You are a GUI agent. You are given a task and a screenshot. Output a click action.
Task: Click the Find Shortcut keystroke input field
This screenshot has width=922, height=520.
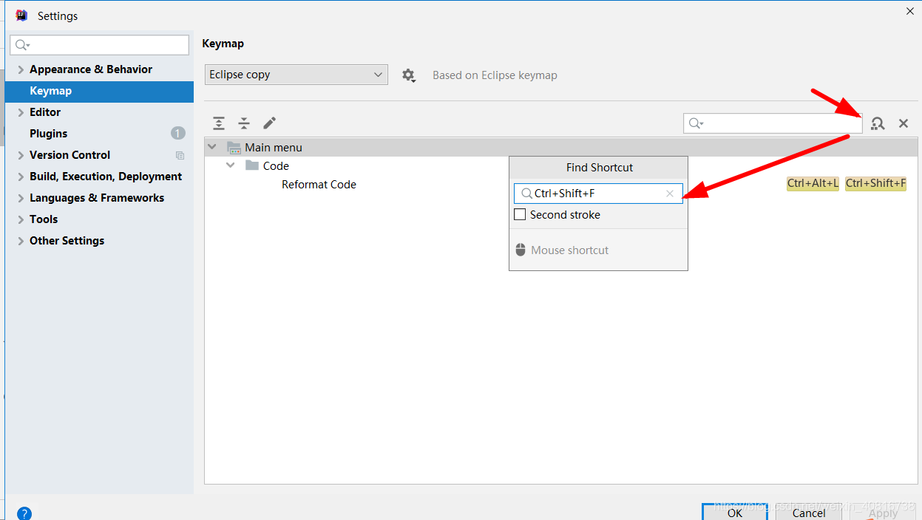click(x=598, y=194)
